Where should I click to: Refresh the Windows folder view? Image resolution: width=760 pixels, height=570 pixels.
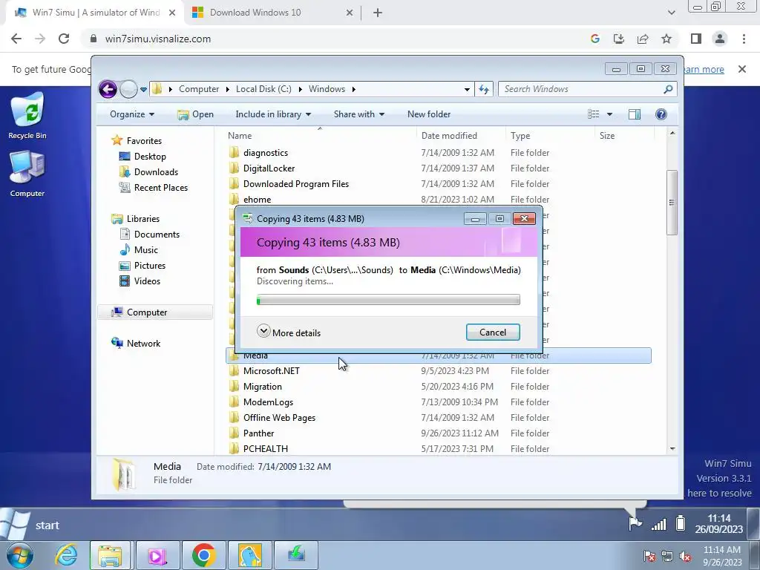click(x=484, y=89)
